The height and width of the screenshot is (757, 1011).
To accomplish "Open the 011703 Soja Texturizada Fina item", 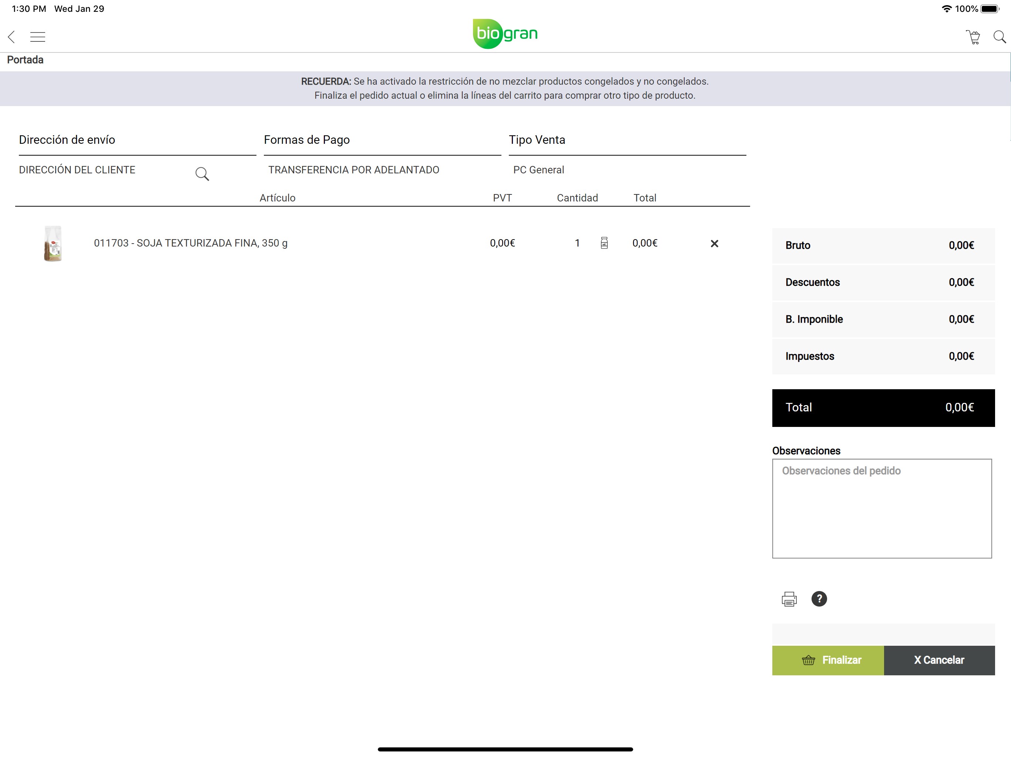I will click(191, 243).
